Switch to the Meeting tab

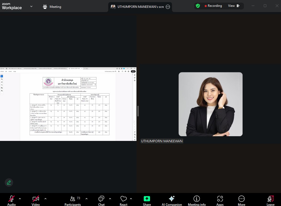click(x=52, y=7)
